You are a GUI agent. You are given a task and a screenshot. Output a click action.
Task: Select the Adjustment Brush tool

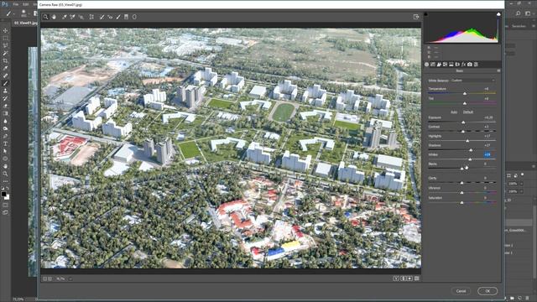[118, 17]
